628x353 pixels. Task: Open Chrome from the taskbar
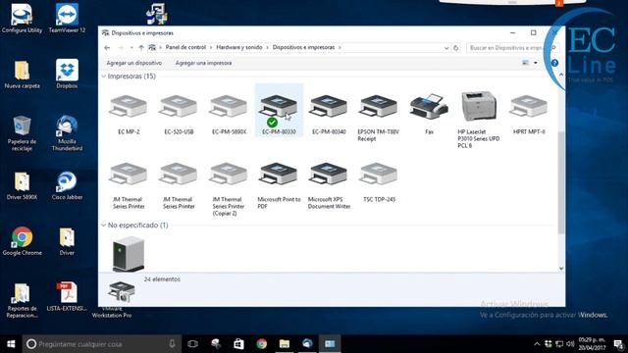tap(262, 344)
